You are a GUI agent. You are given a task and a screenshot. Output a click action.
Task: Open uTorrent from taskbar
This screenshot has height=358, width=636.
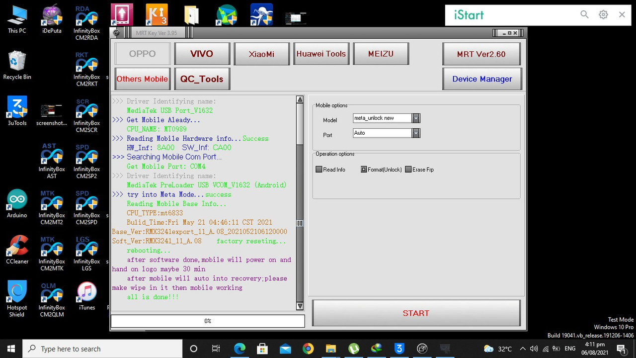pyautogui.click(x=354, y=349)
